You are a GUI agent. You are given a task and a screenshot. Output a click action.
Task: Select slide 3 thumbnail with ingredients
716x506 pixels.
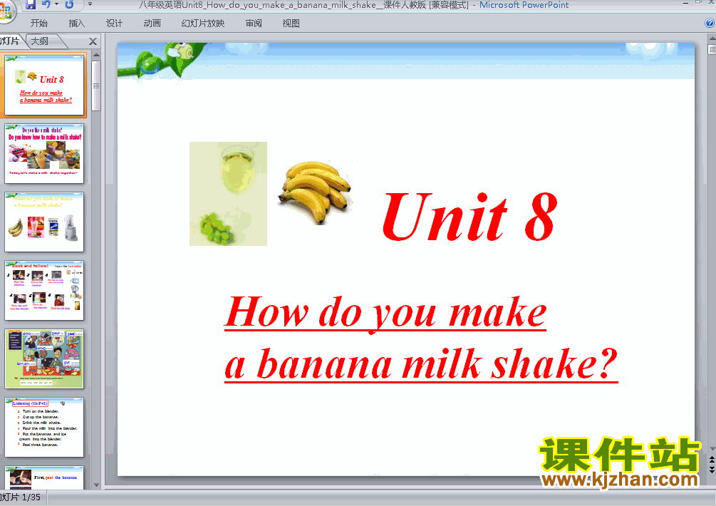click(44, 222)
